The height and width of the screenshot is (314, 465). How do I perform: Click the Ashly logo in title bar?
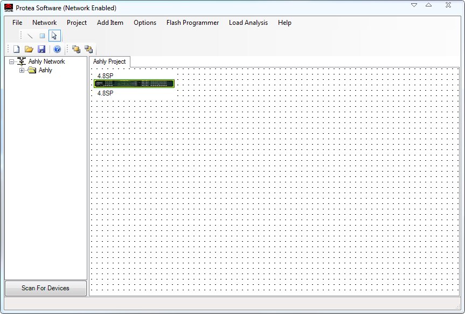coord(9,8)
